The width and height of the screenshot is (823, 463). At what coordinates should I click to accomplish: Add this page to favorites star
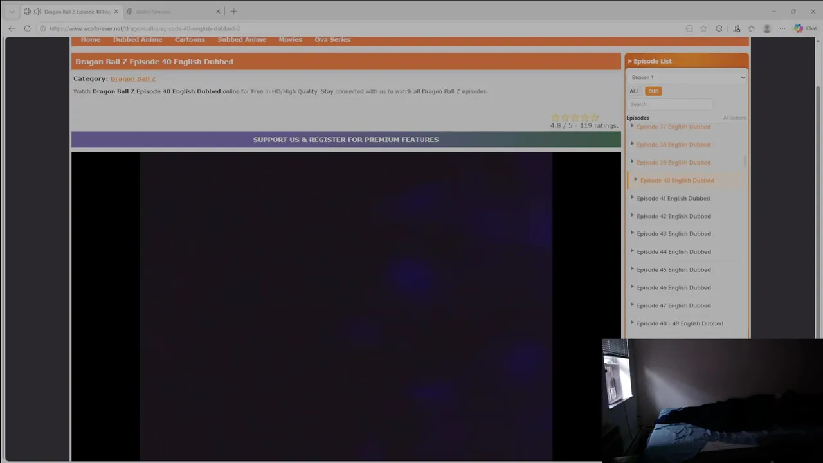click(703, 28)
